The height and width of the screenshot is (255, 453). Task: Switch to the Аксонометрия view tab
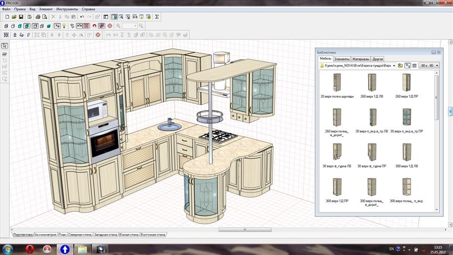[x=46, y=235]
